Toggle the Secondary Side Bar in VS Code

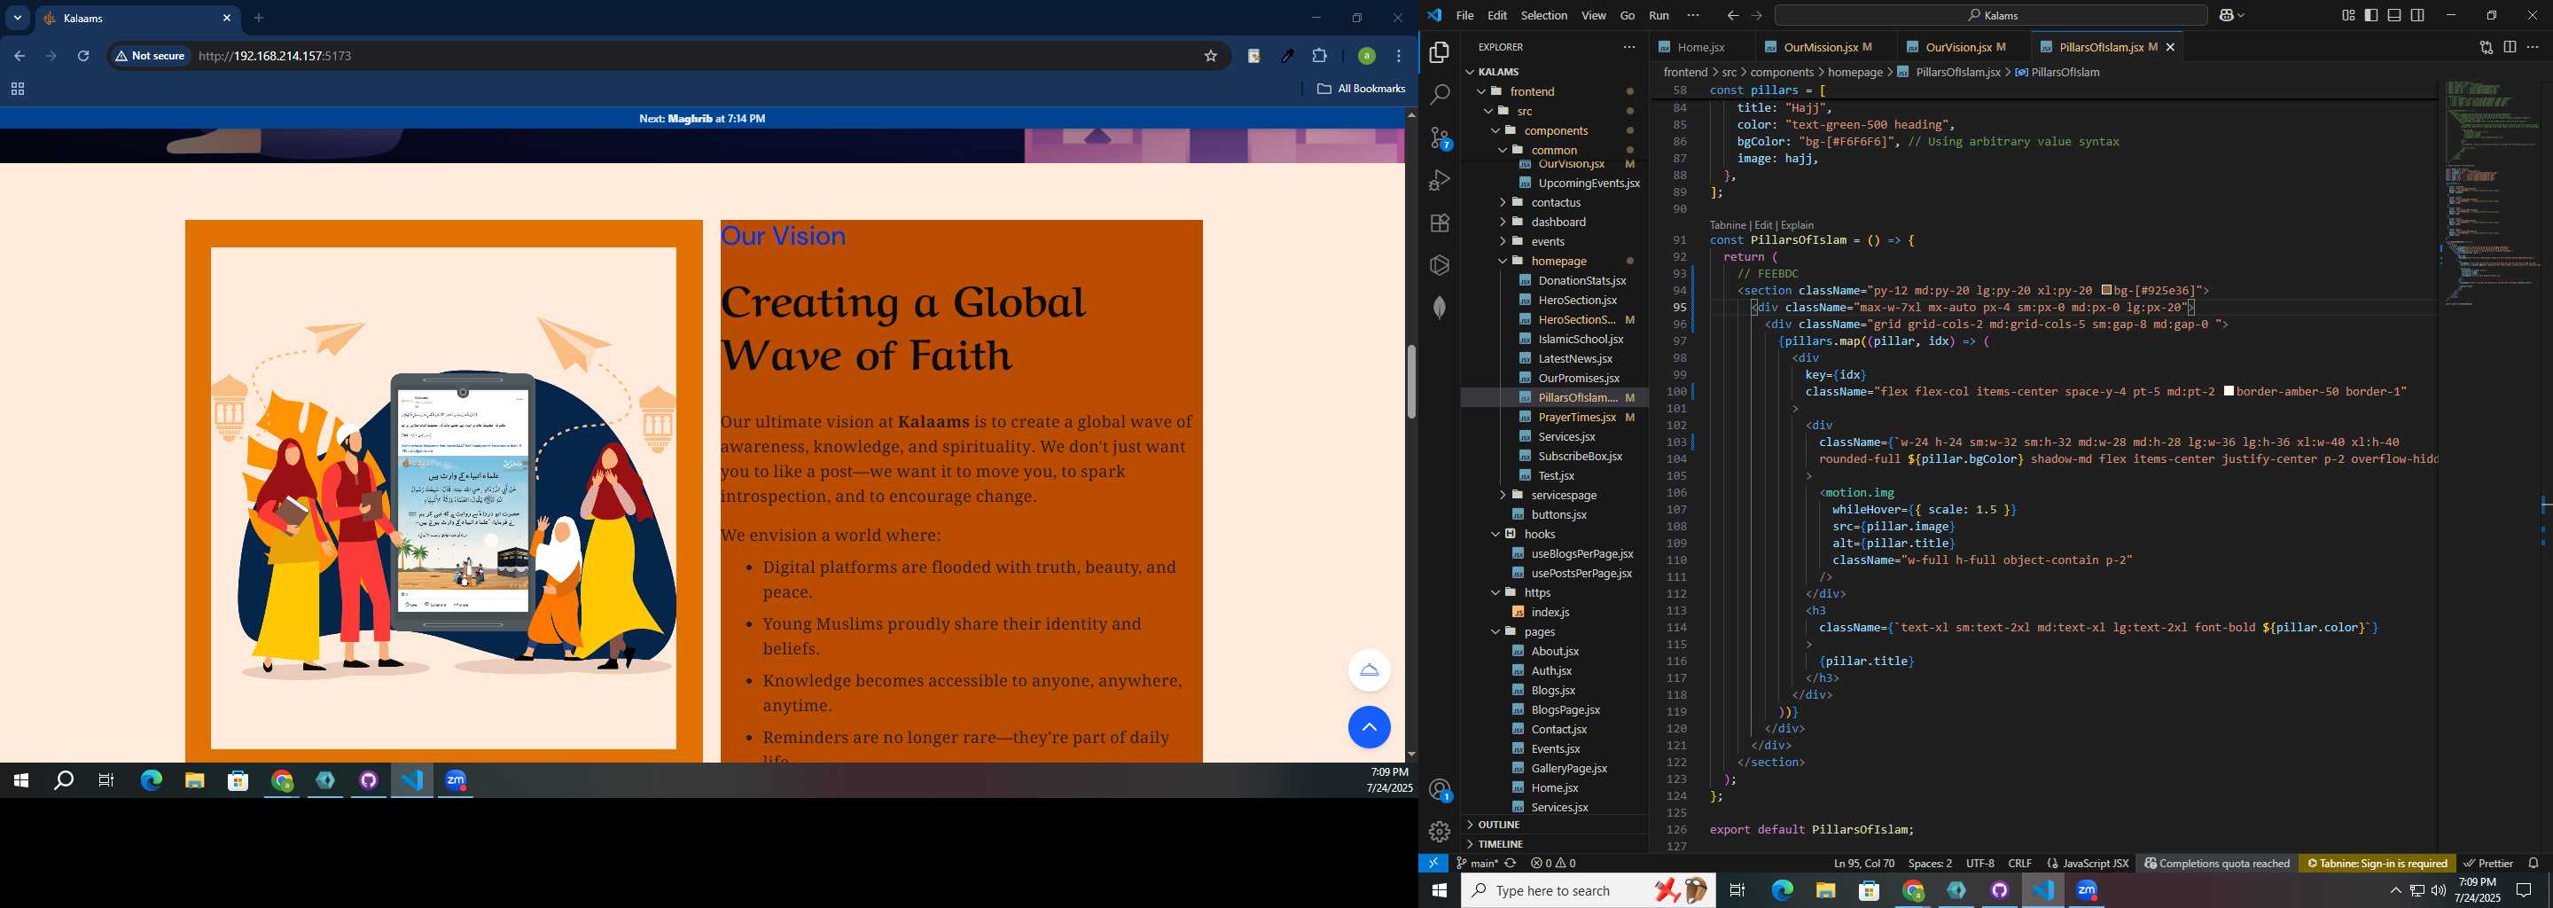(2417, 16)
